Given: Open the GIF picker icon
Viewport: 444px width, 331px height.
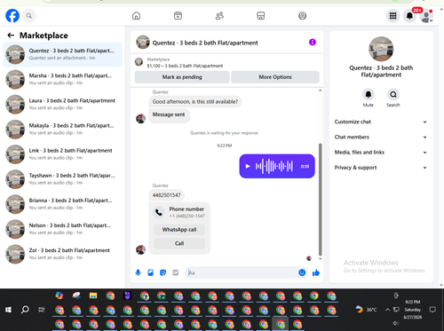Looking at the screenshot, I should (176, 272).
